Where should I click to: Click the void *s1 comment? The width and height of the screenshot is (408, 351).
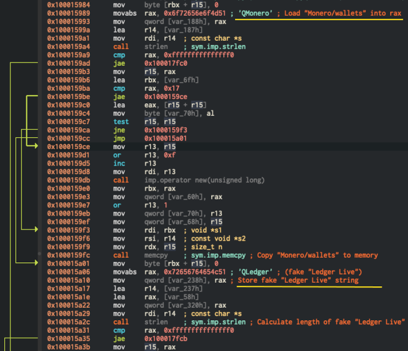(x=206, y=230)
